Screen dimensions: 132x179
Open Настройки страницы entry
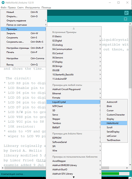[23, 48]
